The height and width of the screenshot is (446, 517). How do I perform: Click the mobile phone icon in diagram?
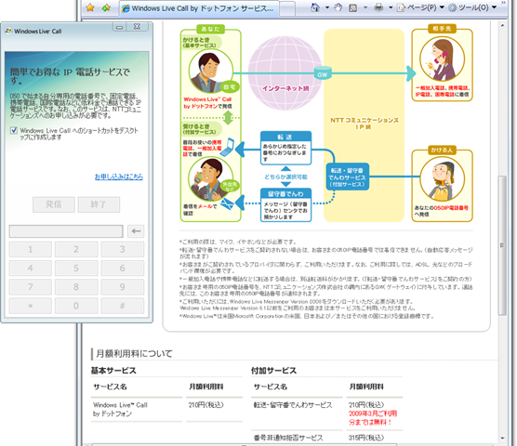[x=227, y=148]
